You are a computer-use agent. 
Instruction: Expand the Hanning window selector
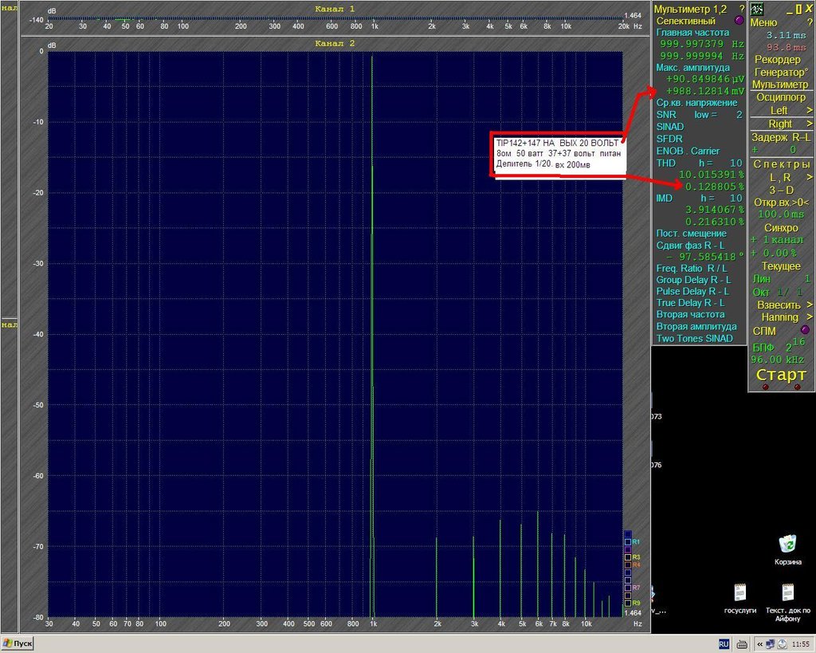[810, 317]
